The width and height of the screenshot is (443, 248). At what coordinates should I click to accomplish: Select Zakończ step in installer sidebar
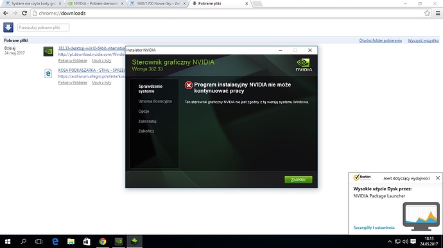146,131
